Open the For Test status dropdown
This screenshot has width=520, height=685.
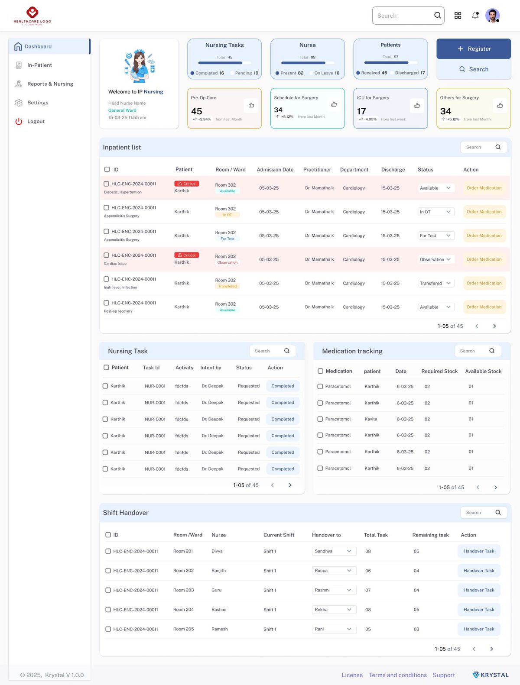(x=436, y=236)
